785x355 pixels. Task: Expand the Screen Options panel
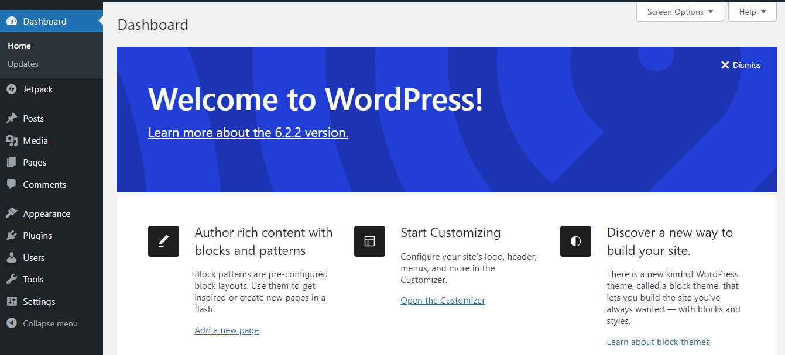(x=680, y=12)
